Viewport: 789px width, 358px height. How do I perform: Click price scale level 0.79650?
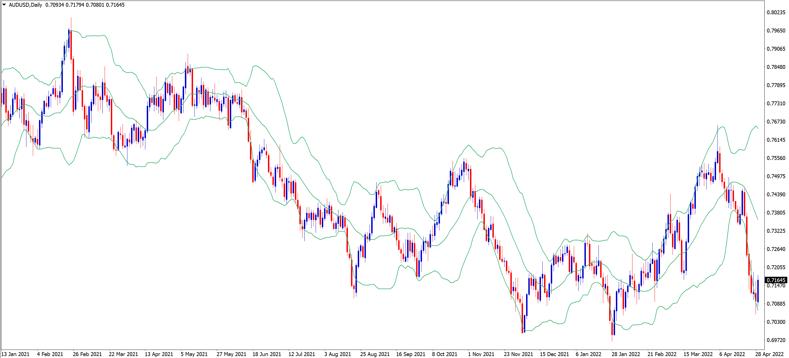pos(776,31)
